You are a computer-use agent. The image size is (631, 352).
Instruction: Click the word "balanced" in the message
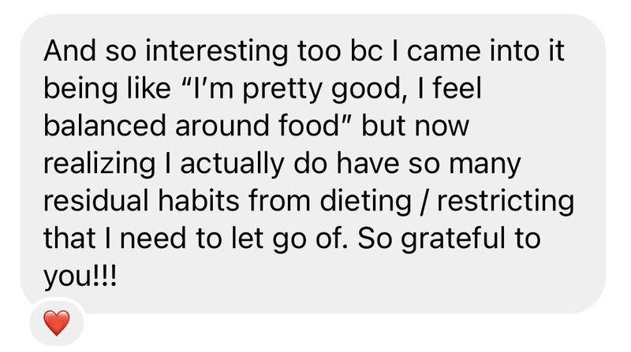tap(105, 125)
